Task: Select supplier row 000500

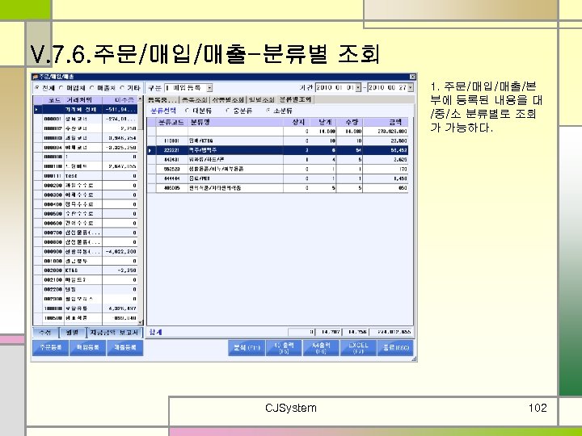Action: tap(86, 213)
